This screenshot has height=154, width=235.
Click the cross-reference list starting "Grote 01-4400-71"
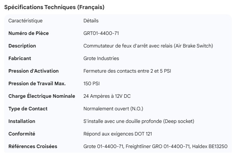[155, 147]
